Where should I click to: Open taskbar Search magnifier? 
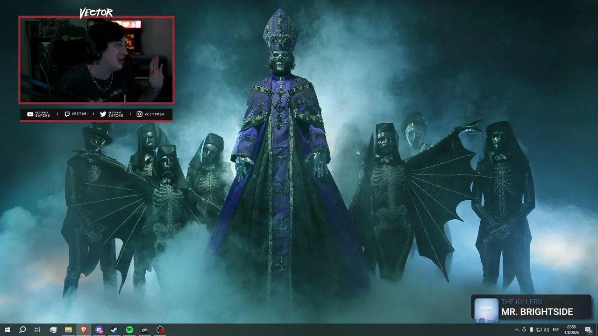pos(22,330)
